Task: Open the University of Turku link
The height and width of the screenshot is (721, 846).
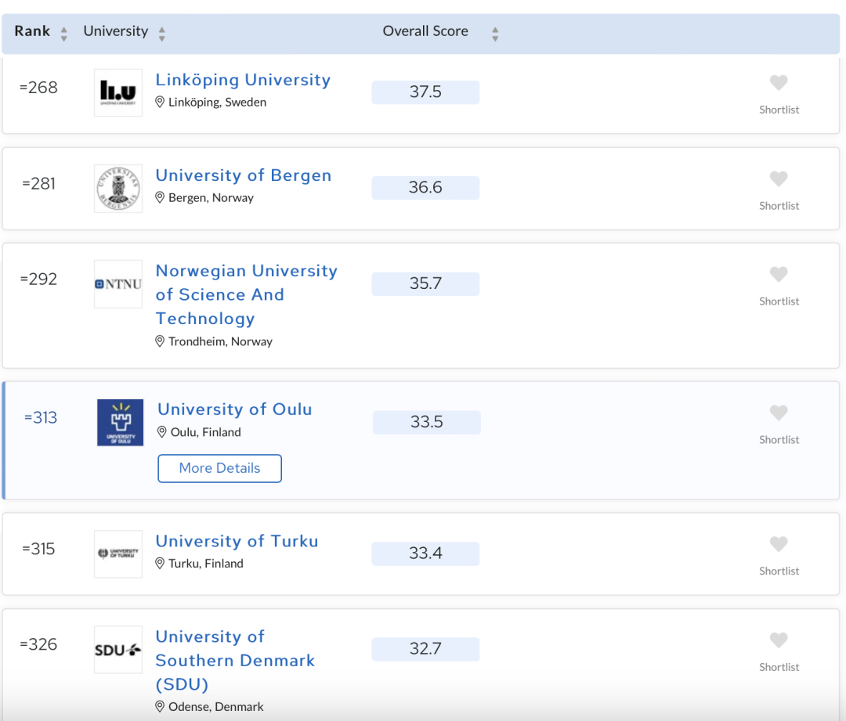Action: pos(237,541)
